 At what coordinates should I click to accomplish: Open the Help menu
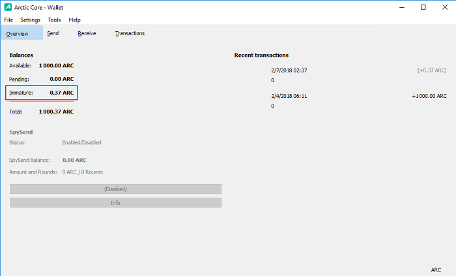coord(74,20)
